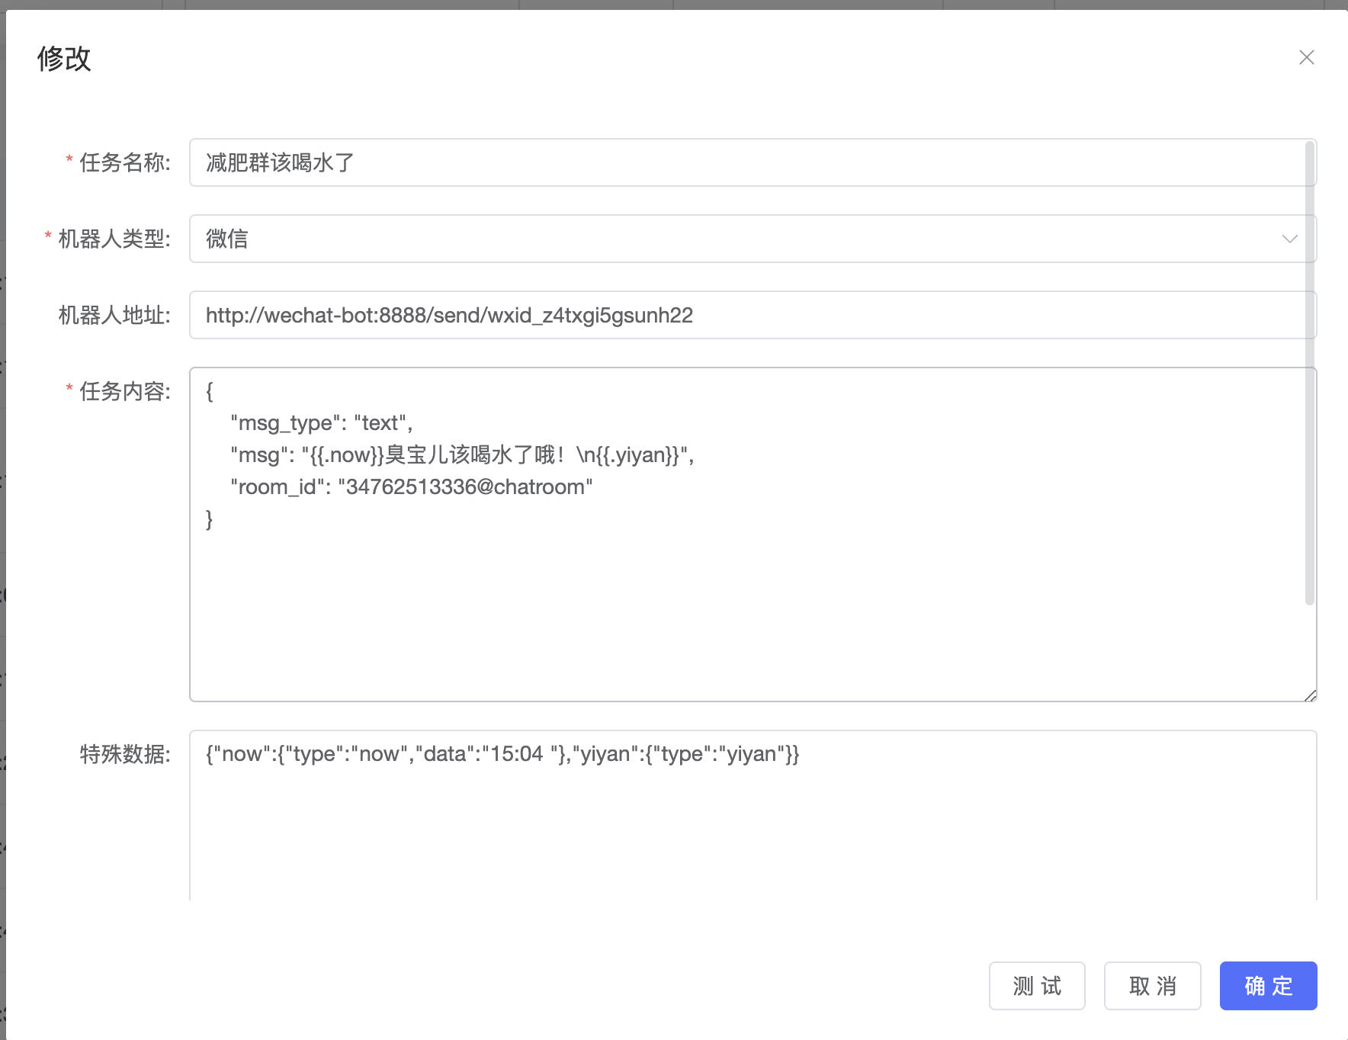Click the 取消 button
The width and height of the screenshot is (1348, 1040).
pos(1152,986)
